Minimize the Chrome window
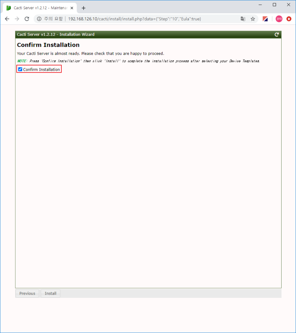 click(260, 5)
